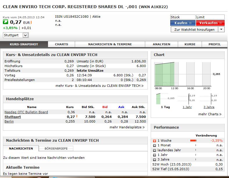
Task: Focus the Limit input field
Action: [x=210, y=17]
